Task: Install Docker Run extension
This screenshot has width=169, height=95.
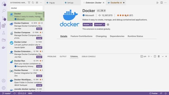Action: coord(39,66)
